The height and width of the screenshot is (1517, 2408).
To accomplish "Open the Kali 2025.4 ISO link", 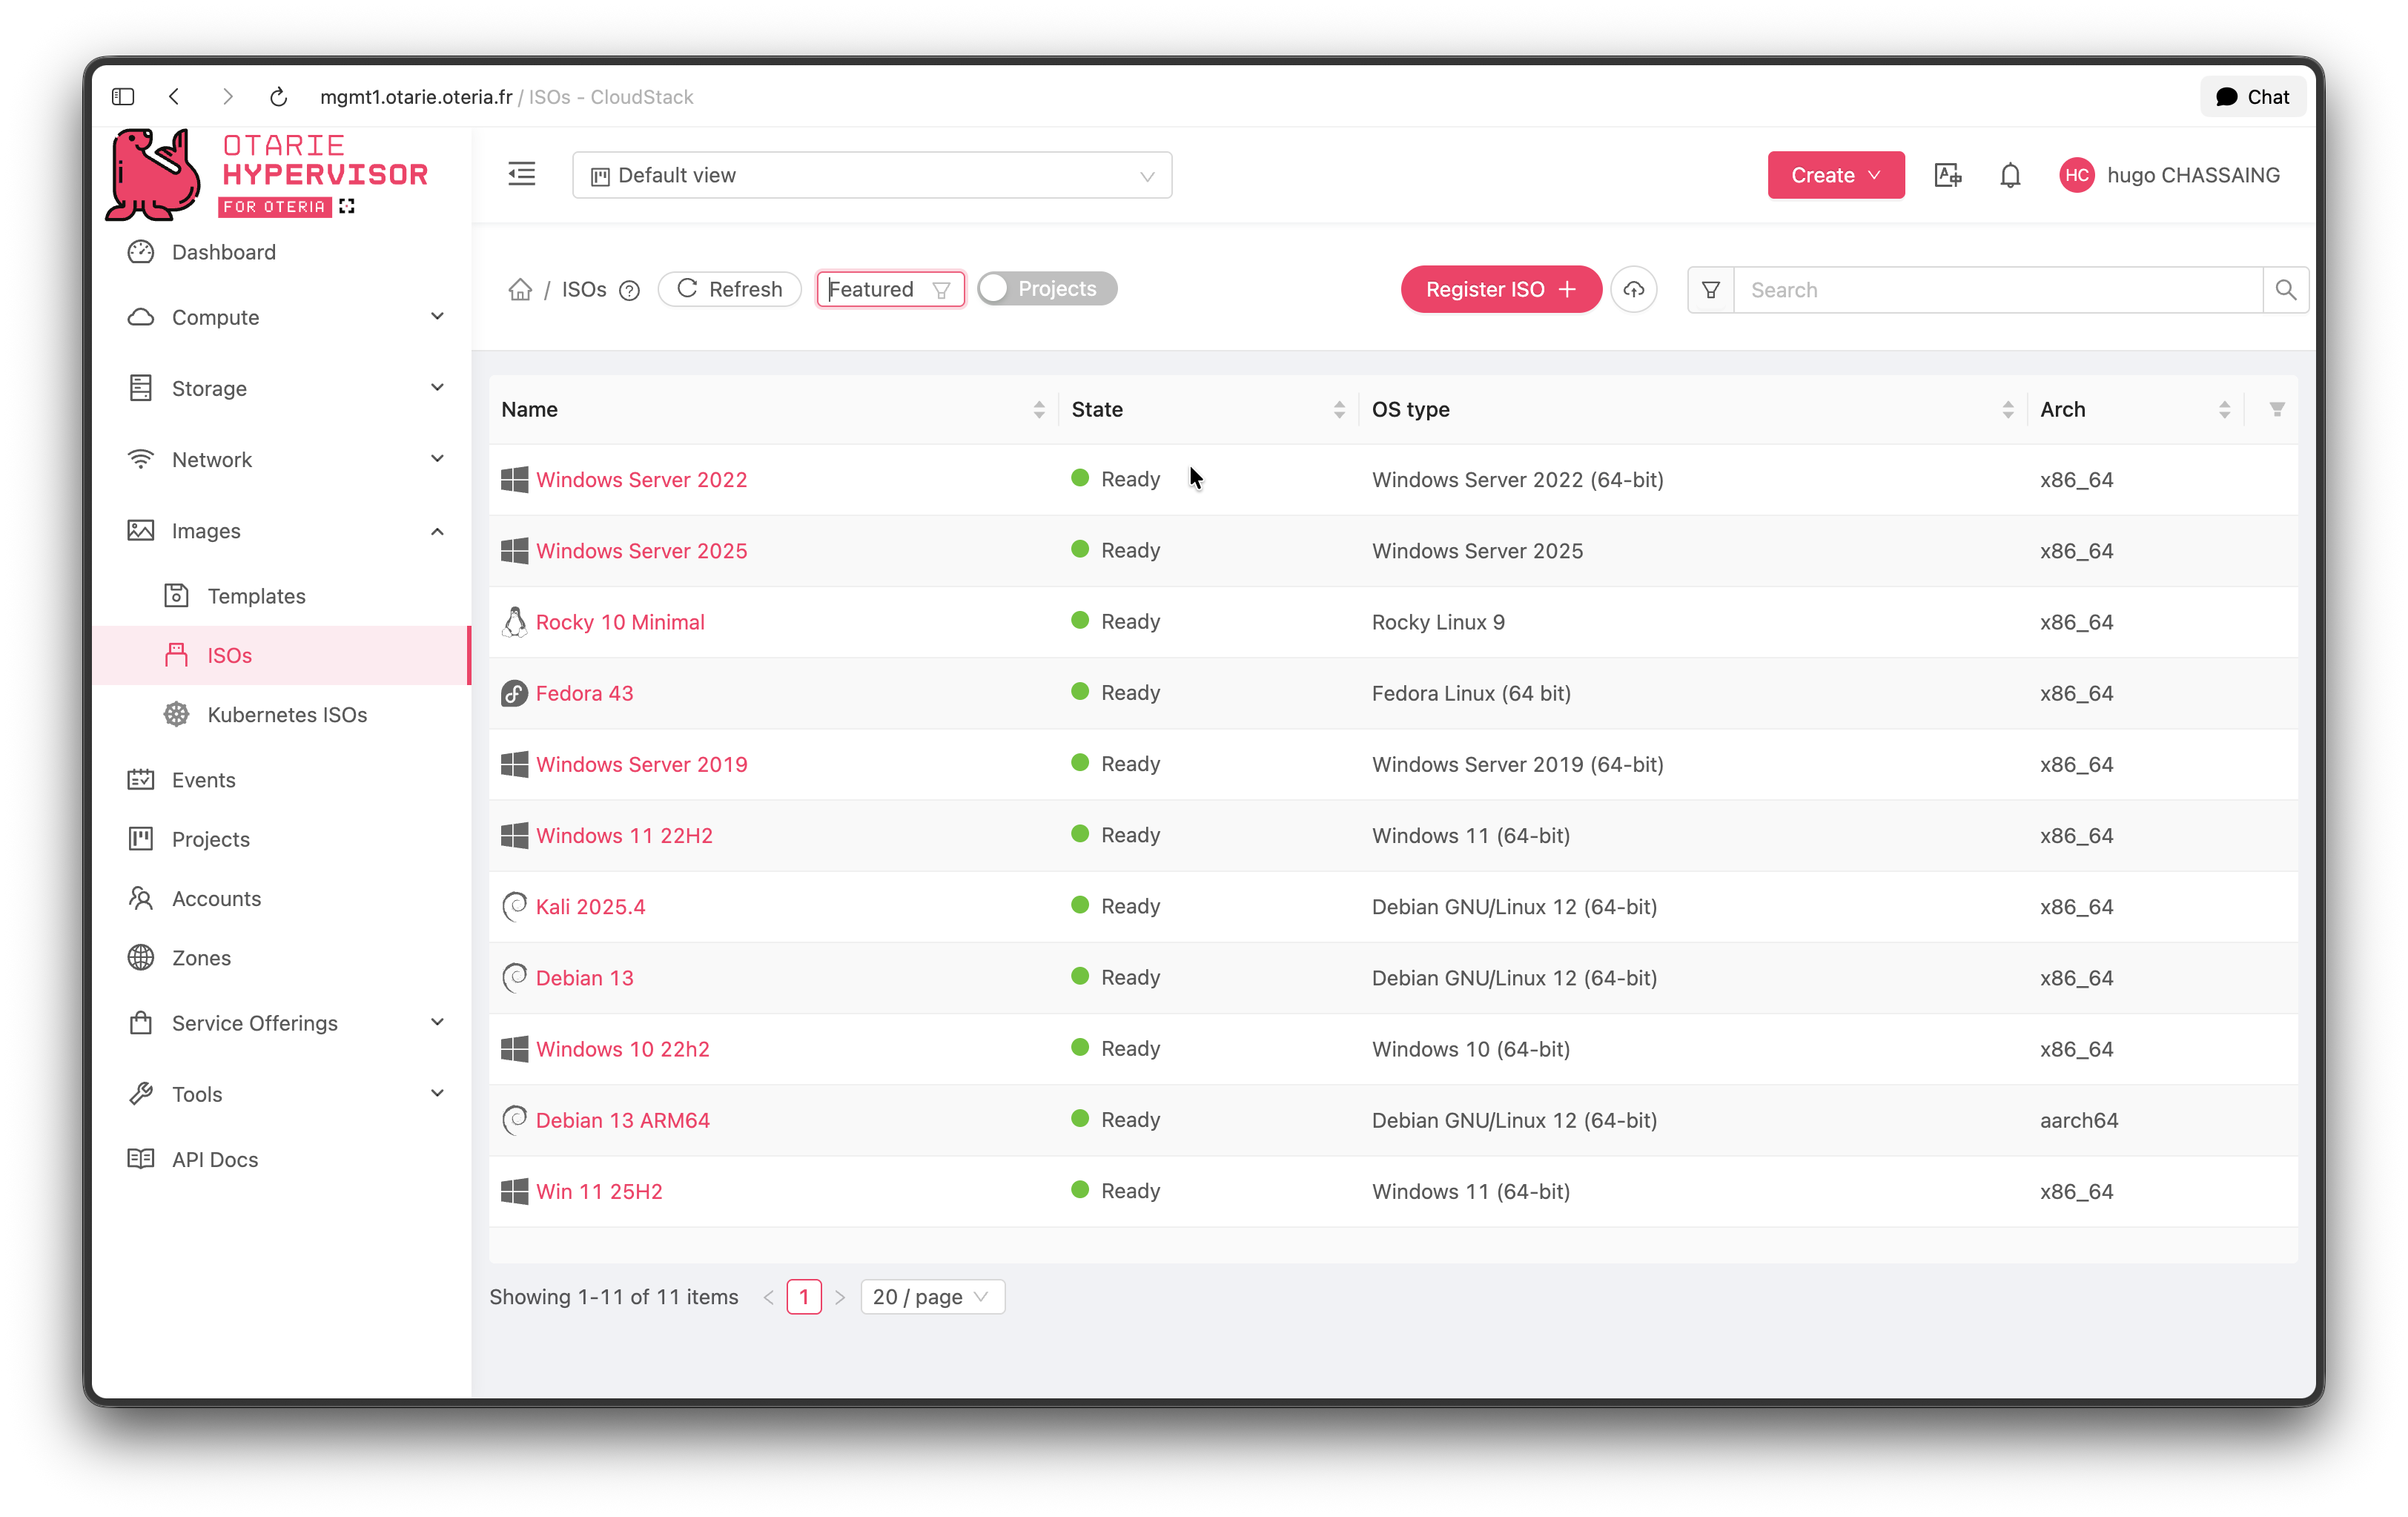I will pos(590,907).
